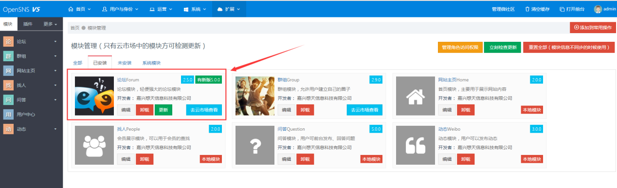Click 更新 button for Forum module
Image resolution: width=617 pixels, height=188 pixels.
163,110
